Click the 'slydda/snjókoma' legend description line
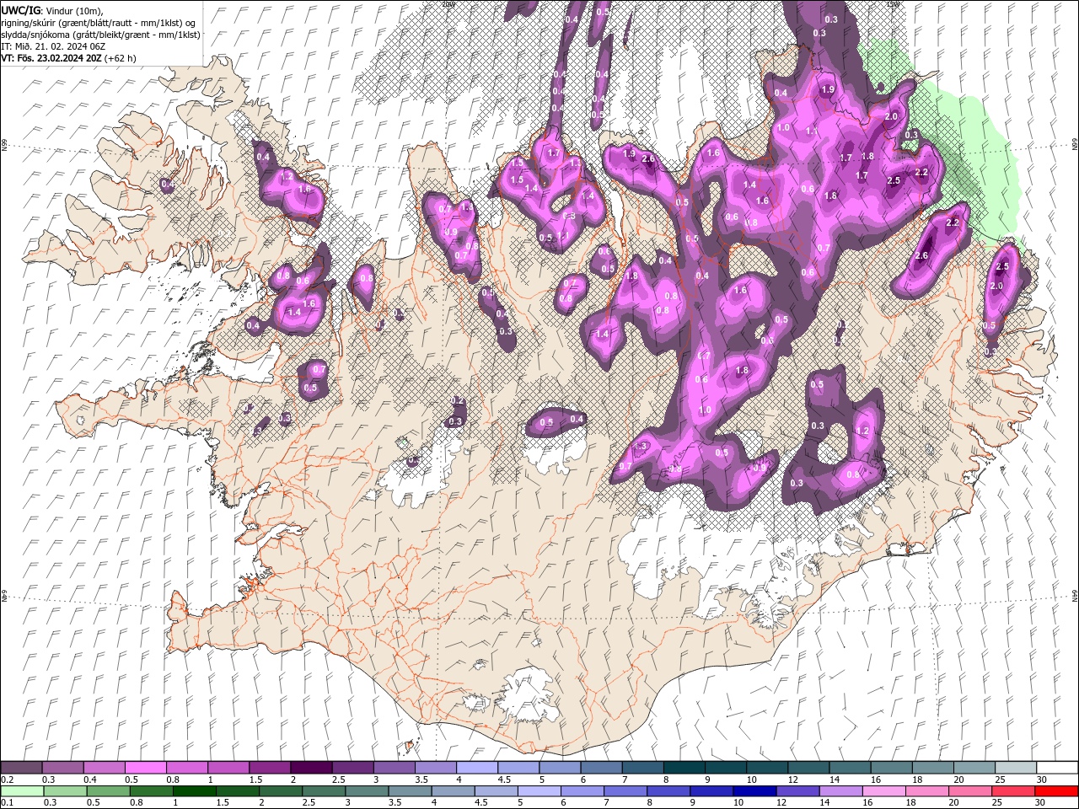 [100, 35]
